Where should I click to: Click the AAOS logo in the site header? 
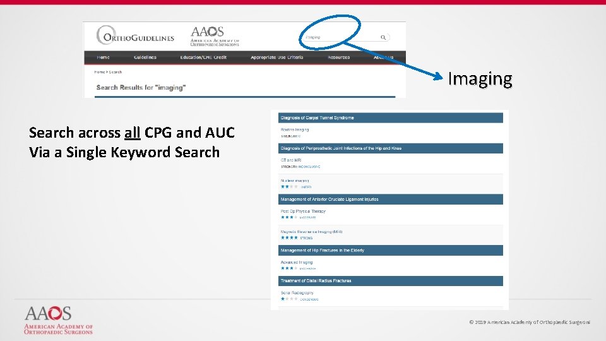coord(215,37)
